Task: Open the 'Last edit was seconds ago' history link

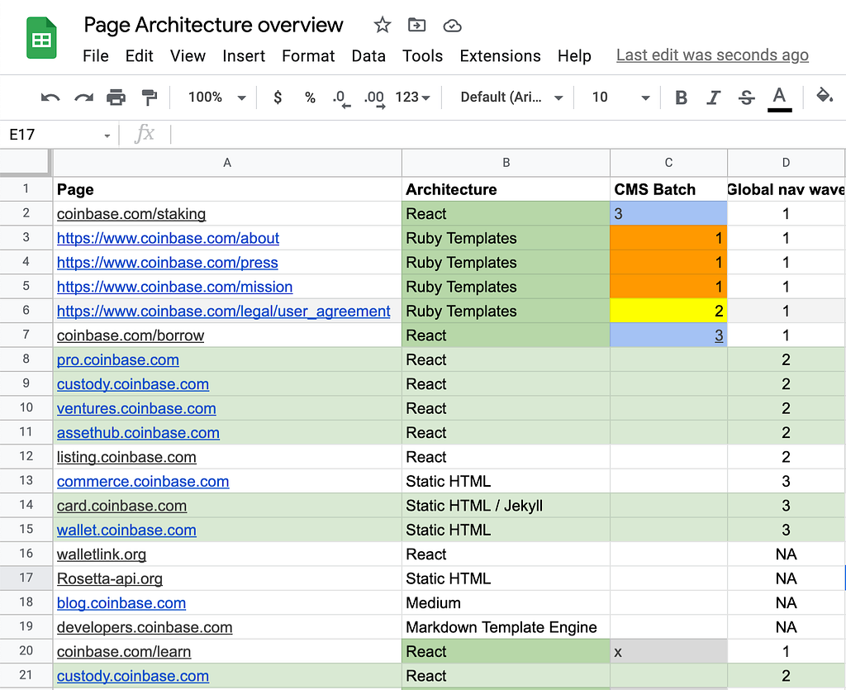Action: pyautogui.click(x=712, y=55)
